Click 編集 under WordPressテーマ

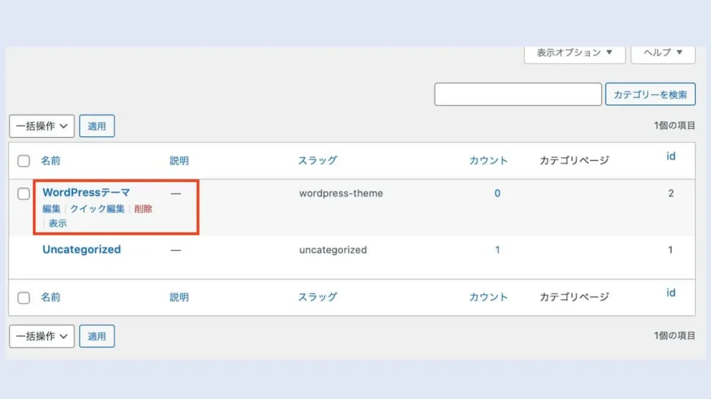[51, 209]
